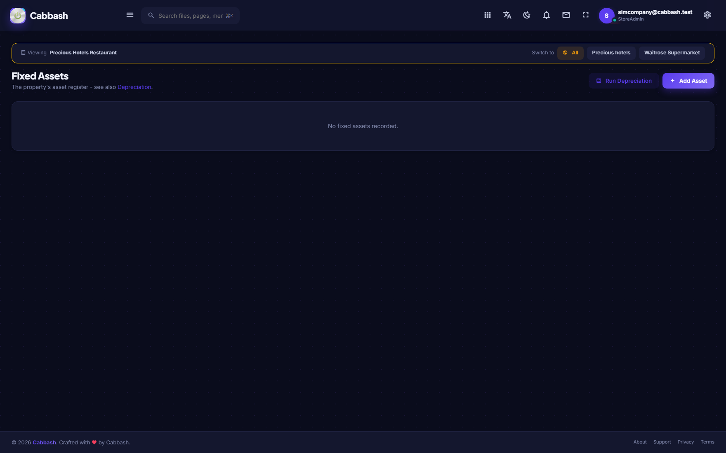
Task: Add a new fixed asset
Action: pos(688,81)
